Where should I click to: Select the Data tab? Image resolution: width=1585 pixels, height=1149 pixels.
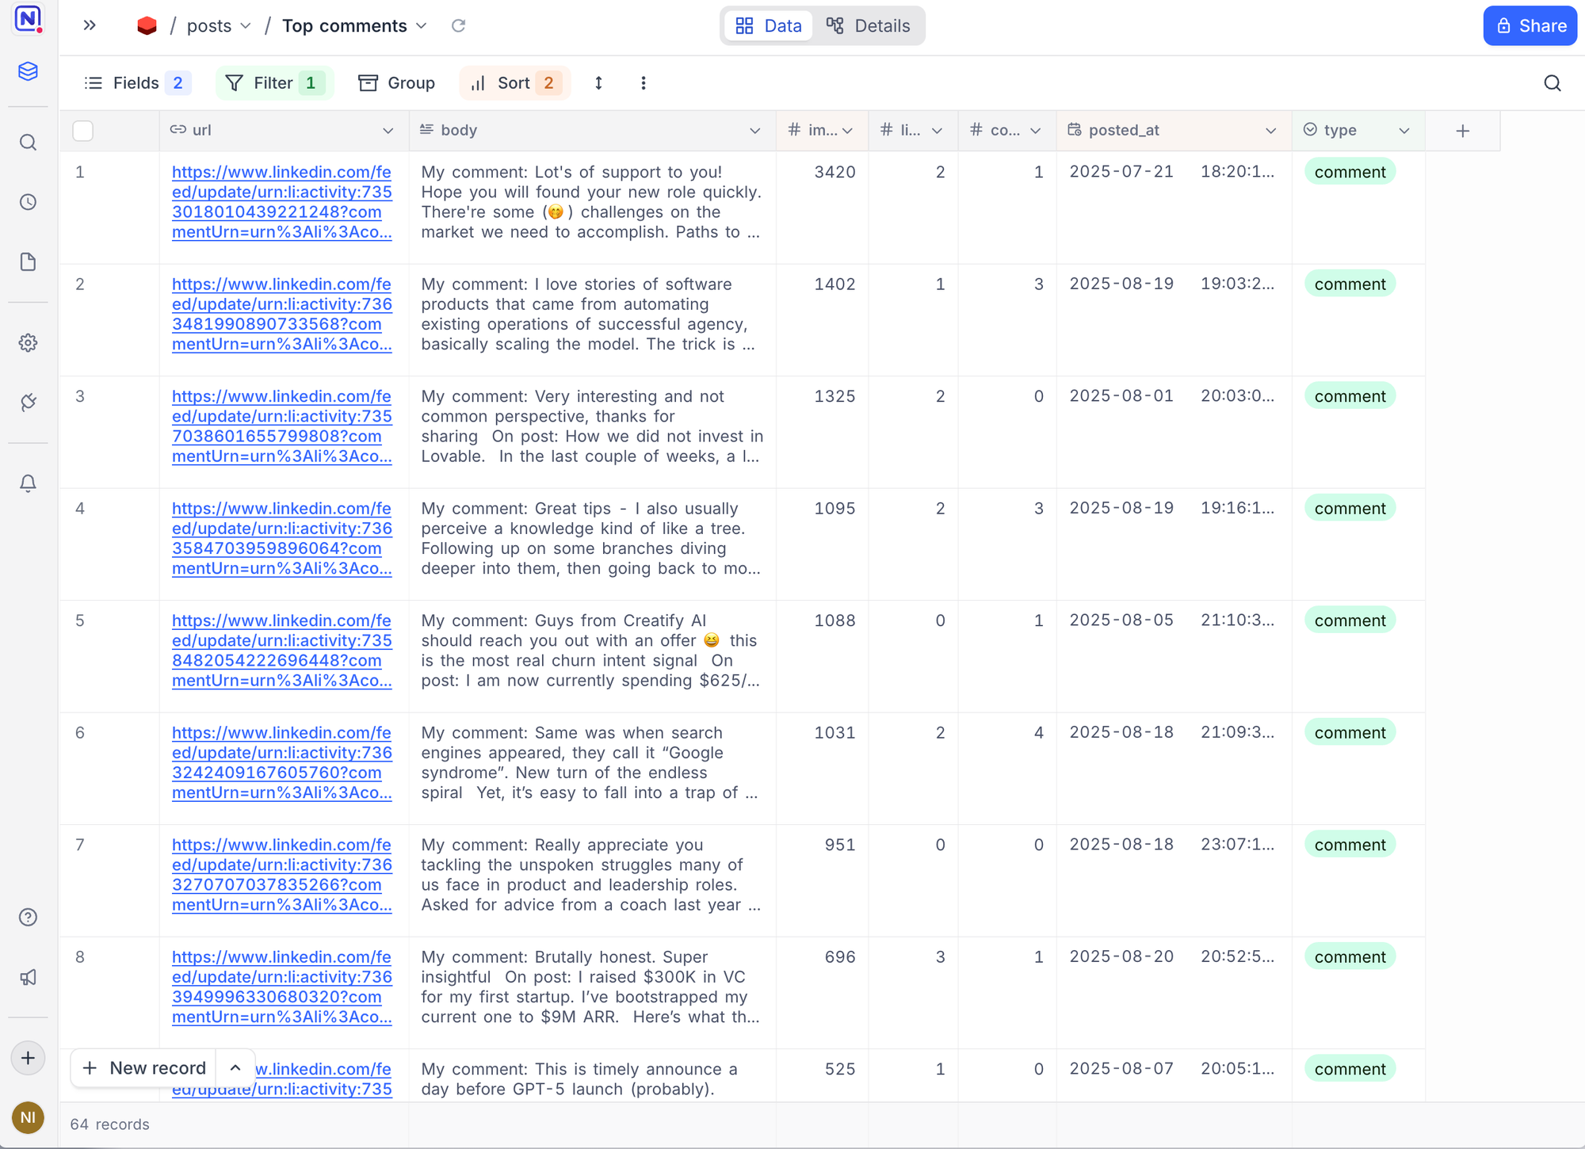(768, 25)
